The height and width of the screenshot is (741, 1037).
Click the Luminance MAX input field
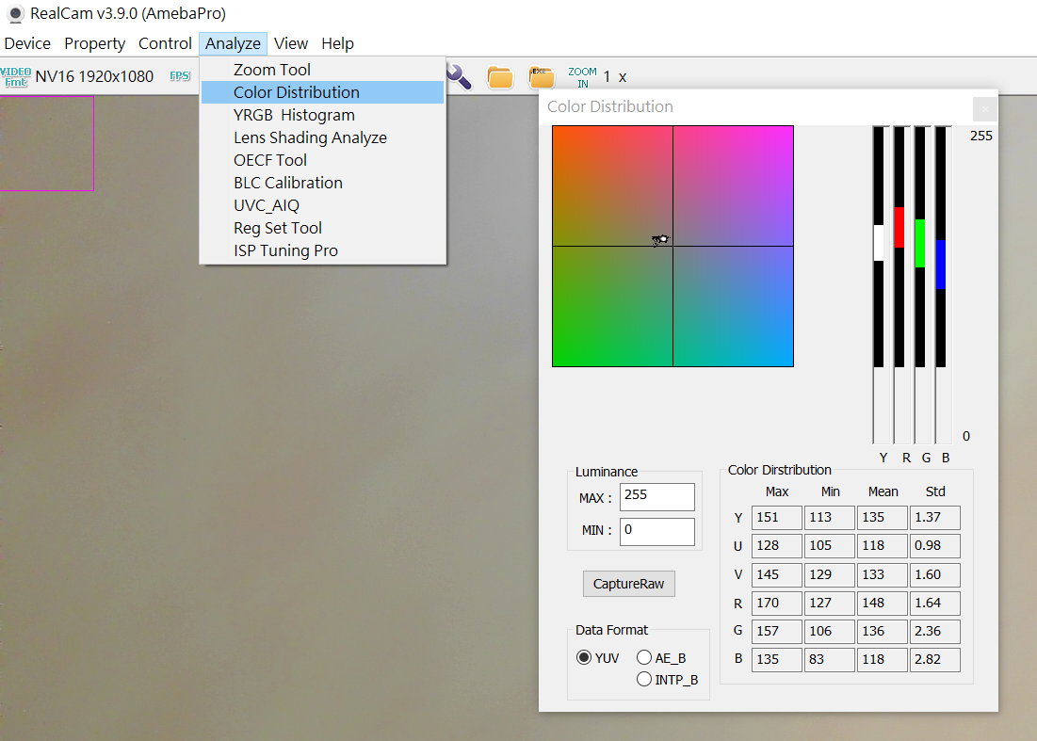pyautogui.click(x=656, y=496)
